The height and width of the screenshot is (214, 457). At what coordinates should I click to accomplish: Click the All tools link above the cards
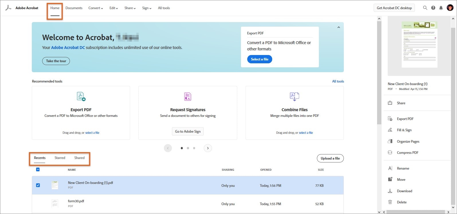coord(338,81)
